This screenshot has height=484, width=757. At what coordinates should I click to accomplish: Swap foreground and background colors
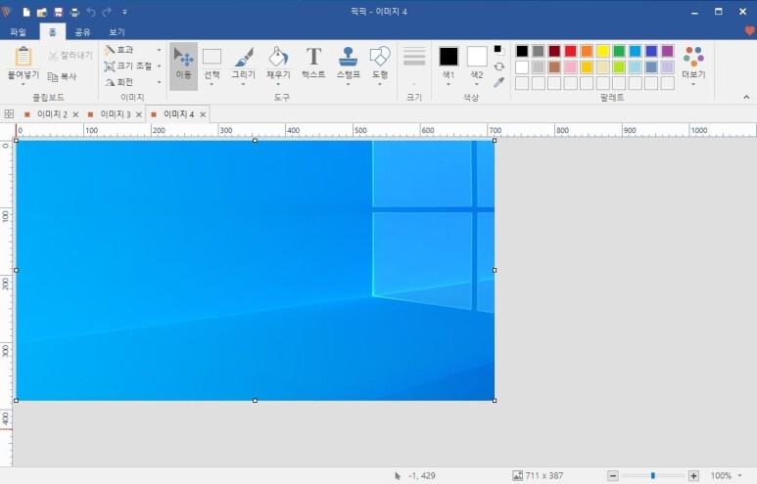[499, 66]
